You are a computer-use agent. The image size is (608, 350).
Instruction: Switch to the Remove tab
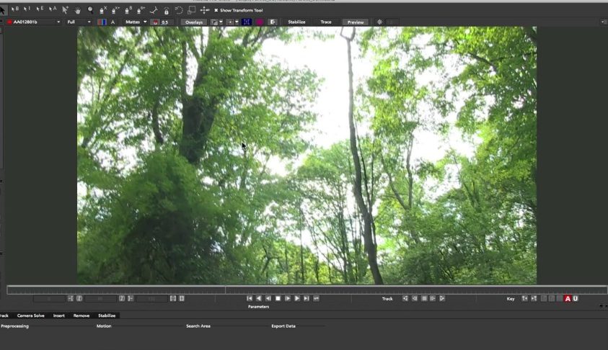(81, 315)
